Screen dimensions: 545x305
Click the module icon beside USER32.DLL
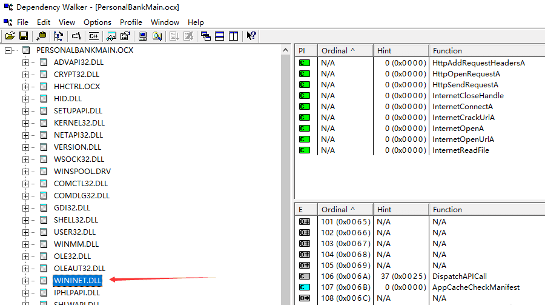tap(44, 232)
